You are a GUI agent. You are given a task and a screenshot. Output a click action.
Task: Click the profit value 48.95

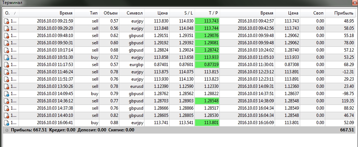pos(349,21)
